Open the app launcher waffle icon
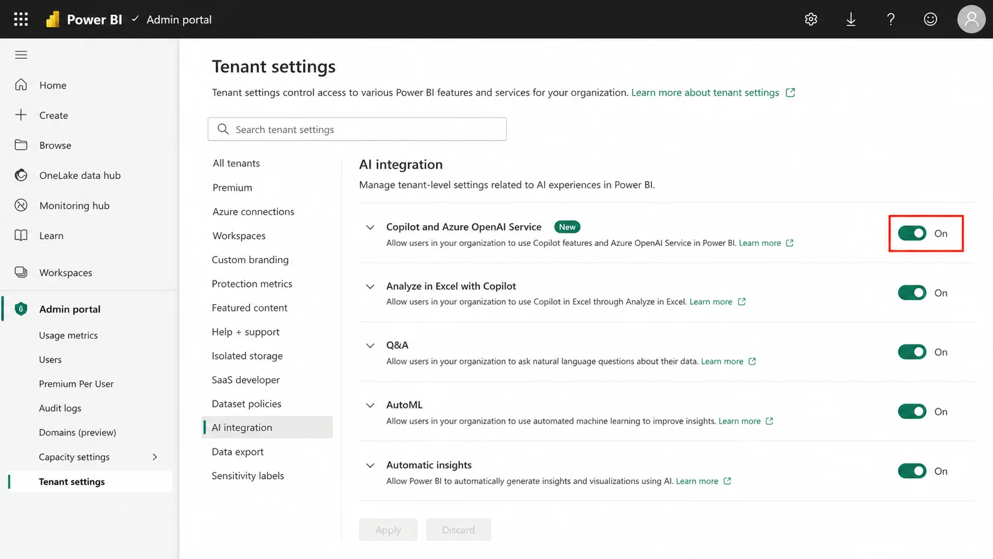Image resolution: width=993 pixels, height=559 pixels. point(21,19)
